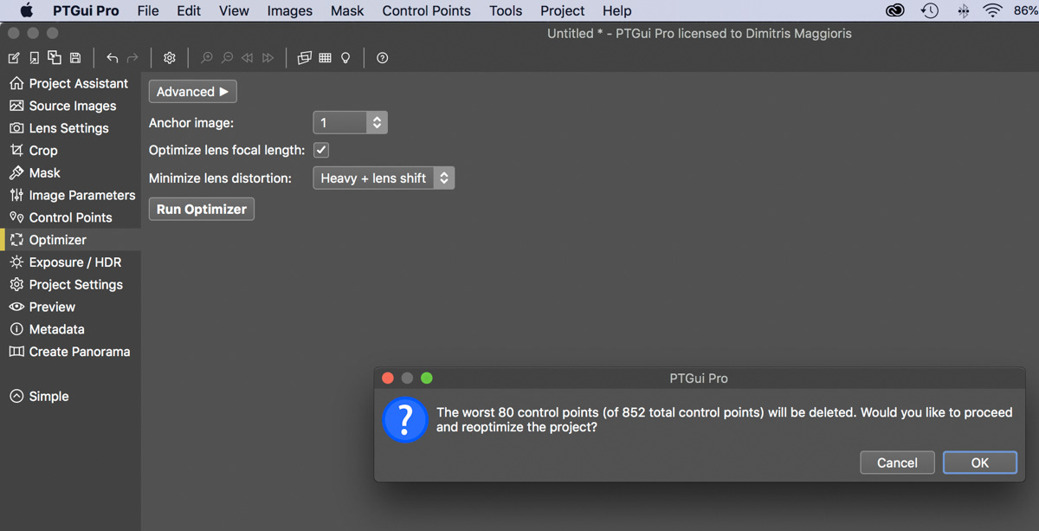Open the File menu
The image size is (1039, 531).
tap(148, 10)
